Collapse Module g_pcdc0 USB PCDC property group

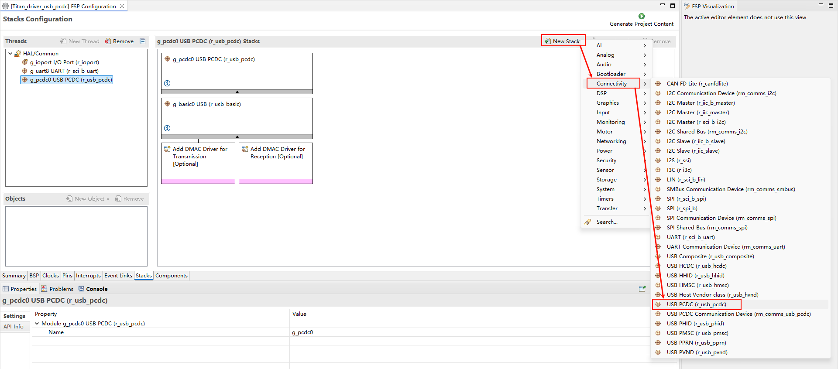(x=37, y=324)
